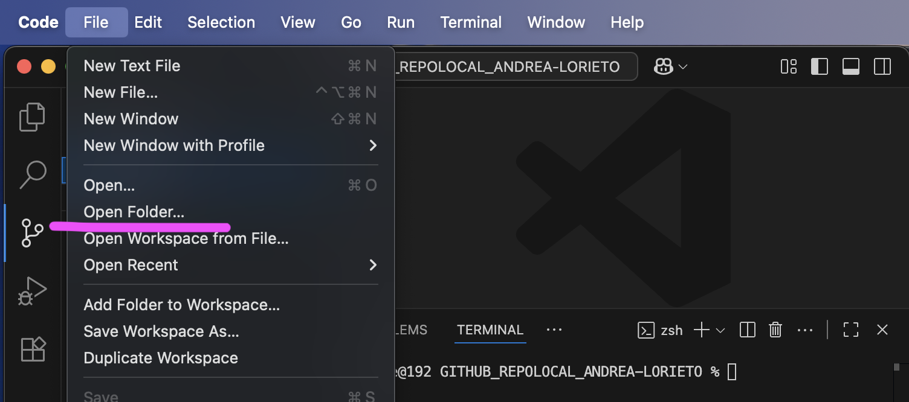Open the Source Control view
This screenshot has height=402, width=909.
[33, 232]
